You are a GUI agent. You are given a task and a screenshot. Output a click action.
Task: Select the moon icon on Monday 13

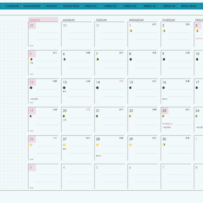pyautogui.click(x=64, y=88)
